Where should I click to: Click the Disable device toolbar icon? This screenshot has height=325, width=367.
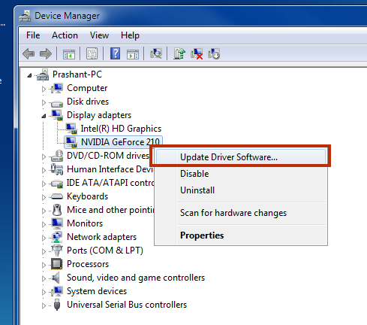point(214,53)
